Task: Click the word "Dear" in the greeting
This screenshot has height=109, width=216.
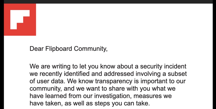Action: coord(36,49)
